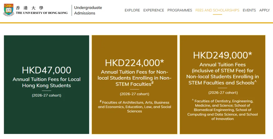This screenshot has height=139, width=273.
Task: Navigate to the EVENTS menu item
Action: [249, 10]
